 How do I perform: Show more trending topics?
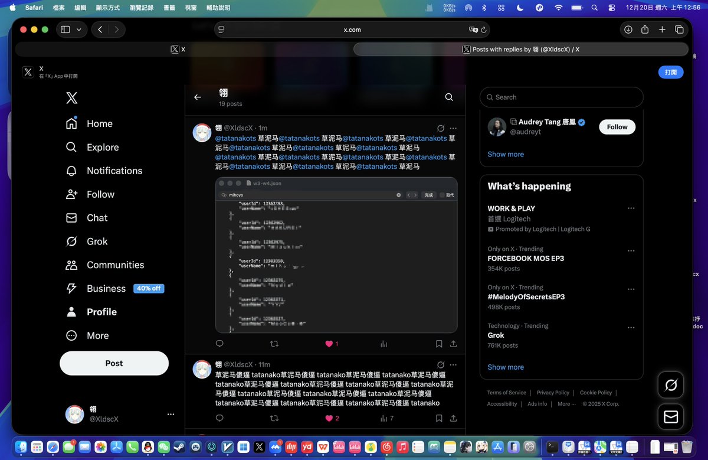coord(506,367)
